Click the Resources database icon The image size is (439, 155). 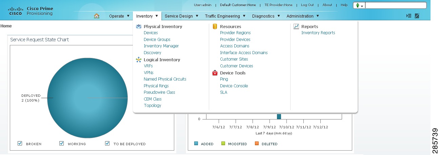pyautogui.click(x=215, y=26)
